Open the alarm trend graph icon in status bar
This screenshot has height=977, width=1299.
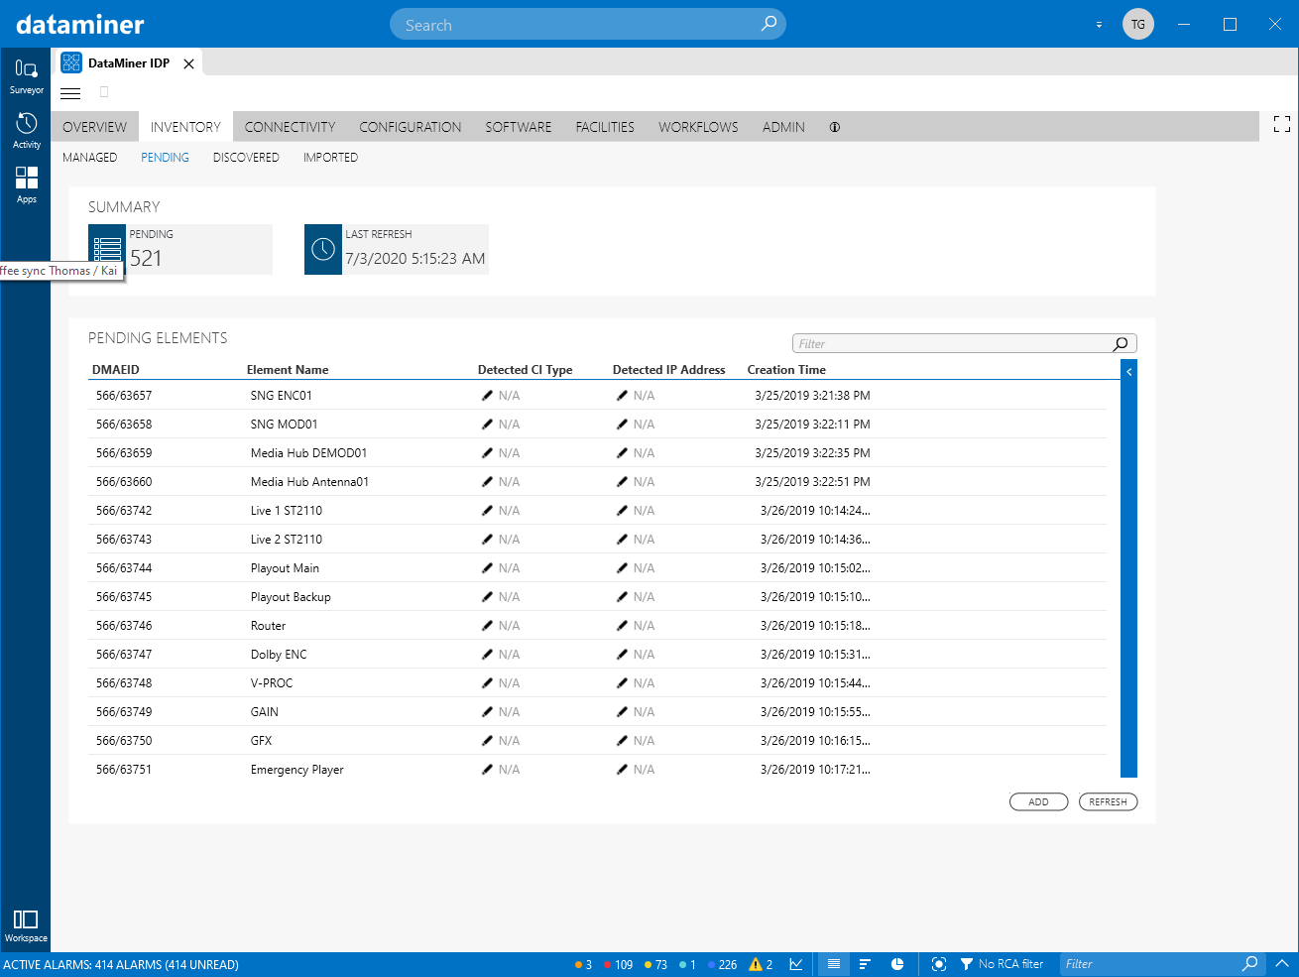tap(796, 964)
